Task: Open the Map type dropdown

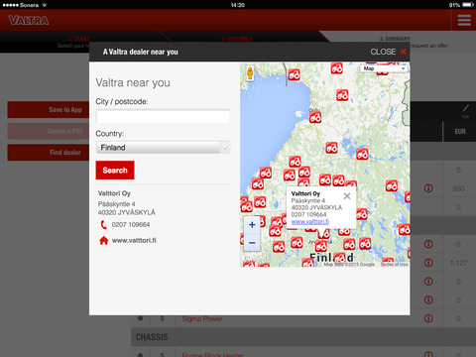Action: (x=384, y=68)
